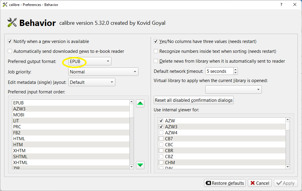Click Restore defaults button
The height and width of the screenshot is (191, 302).
click(x=225, y=183)
